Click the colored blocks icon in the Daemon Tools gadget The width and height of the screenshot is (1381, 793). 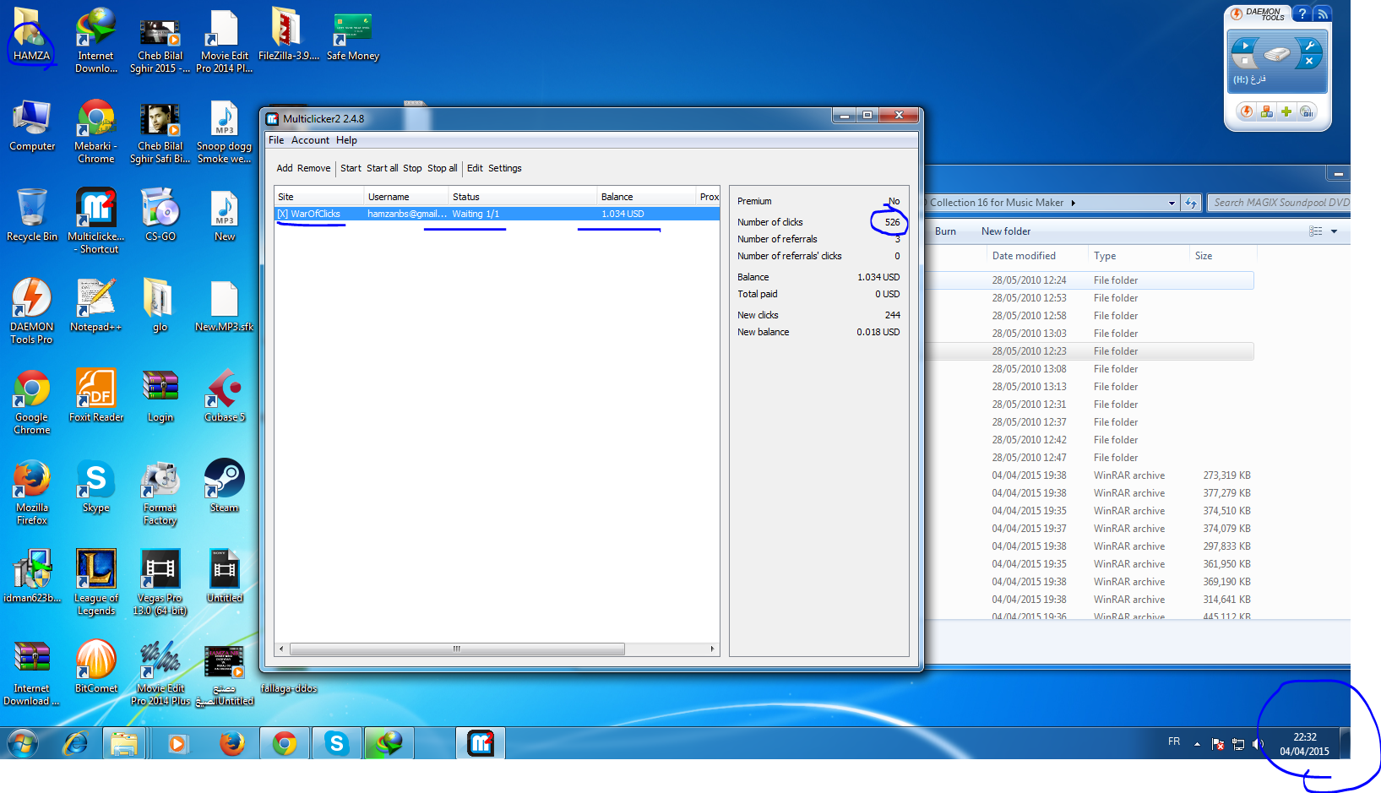pyautogui.click(x=1266, y=111)
